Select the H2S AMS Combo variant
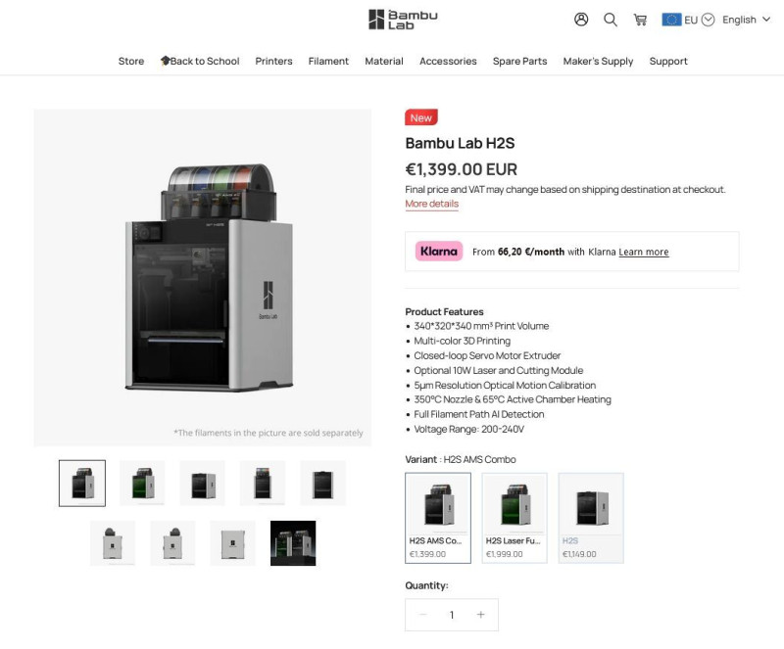784x649 pixels. 438,518
